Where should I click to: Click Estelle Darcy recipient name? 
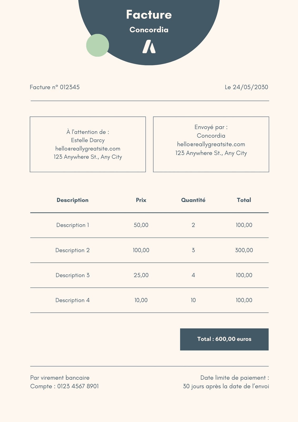pos(88,140)
